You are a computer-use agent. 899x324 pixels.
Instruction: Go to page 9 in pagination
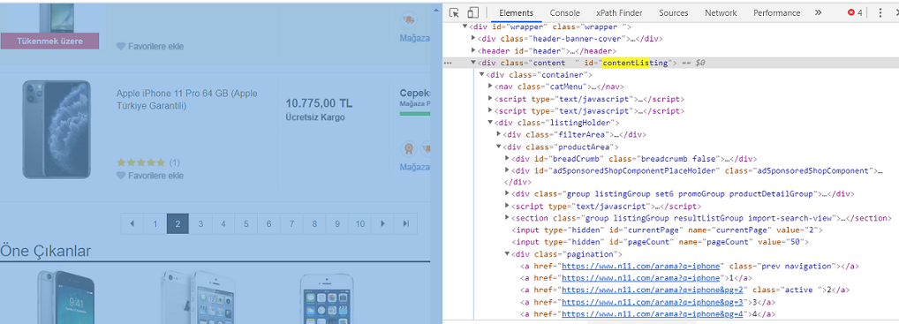(x=337, y=223)
